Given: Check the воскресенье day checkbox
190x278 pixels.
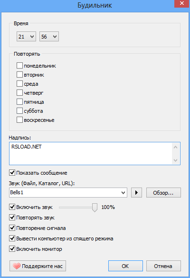Looking at the screenshot, I should [x=19, y=119].
